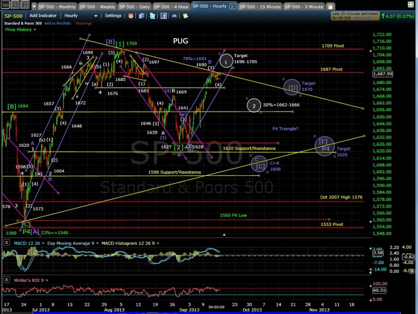The image size is (418, 314).
Task: Click the white triangle marker above MACD panel
Action: [x=224, y=234]
